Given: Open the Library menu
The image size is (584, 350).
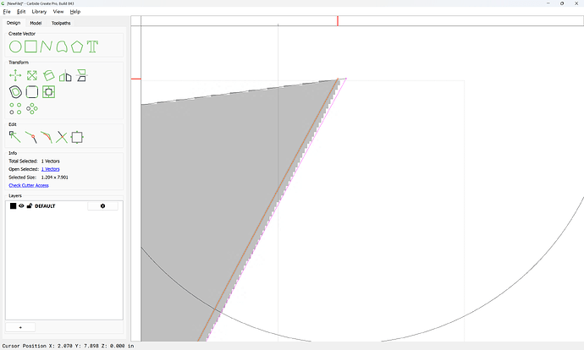Looking at the screenshot, I should [x=39, y=12].
